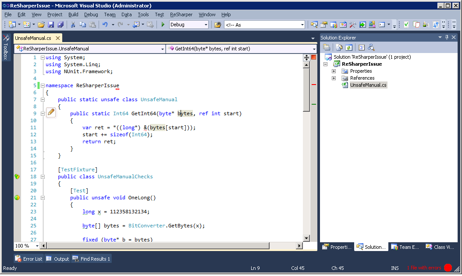
Task: Click the blue refresh arrows toolbar icon
Action: point(436,25)
